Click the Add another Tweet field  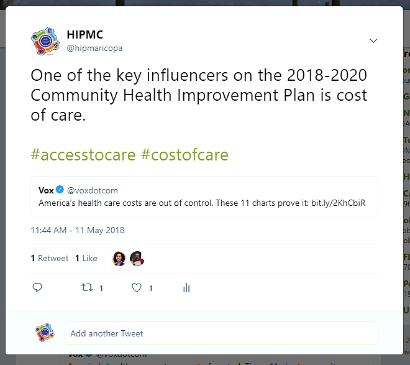coord(221,333)
